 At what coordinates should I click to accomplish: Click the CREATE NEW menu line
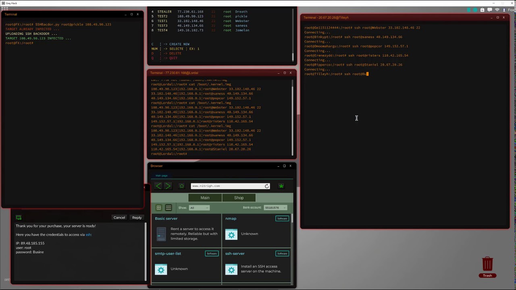(171, 44)
